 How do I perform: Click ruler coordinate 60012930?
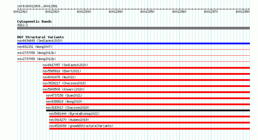(84, 12)
